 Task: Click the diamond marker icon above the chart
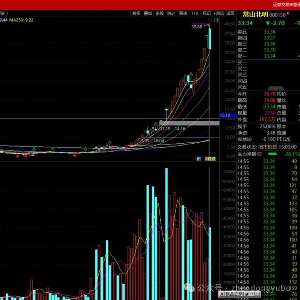(211, 21)
